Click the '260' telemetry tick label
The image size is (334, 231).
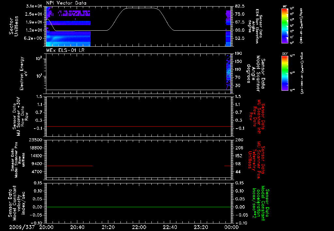239,140
